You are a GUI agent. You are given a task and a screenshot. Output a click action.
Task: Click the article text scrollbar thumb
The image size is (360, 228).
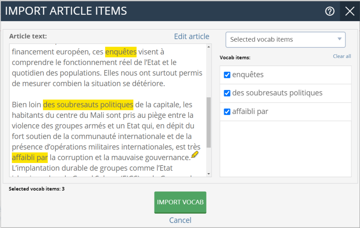coord(209,122)
